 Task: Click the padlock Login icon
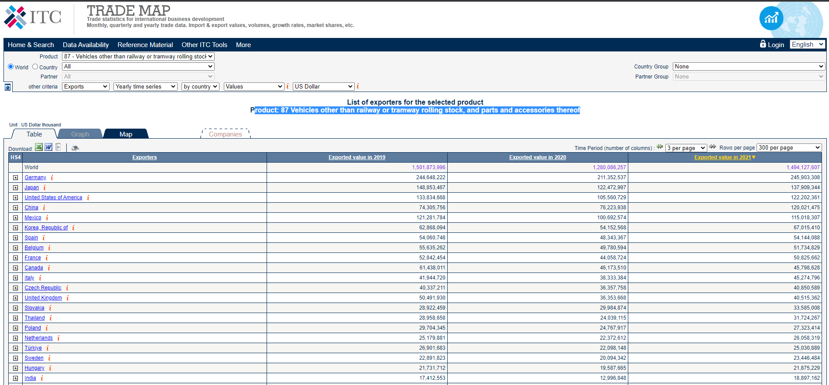[763, 44]
